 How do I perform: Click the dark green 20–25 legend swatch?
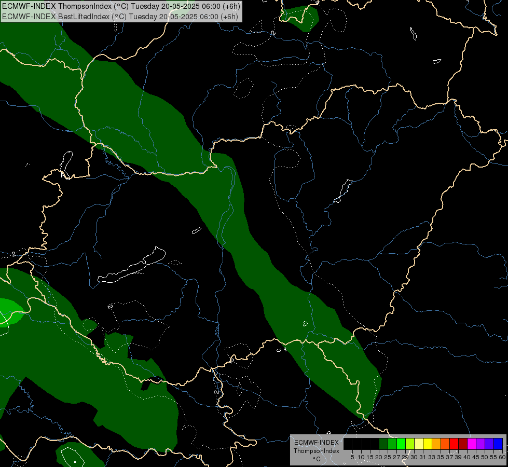click(383, 444)
